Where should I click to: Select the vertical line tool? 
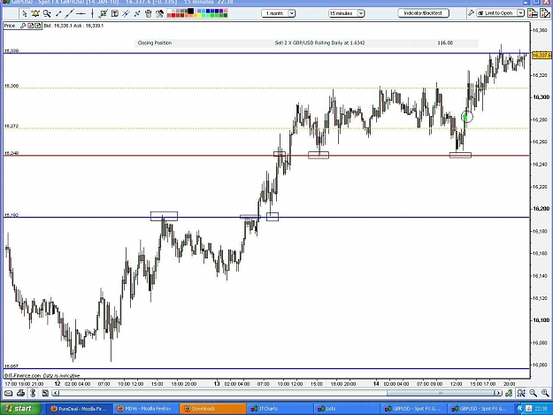tap(92, 14)
